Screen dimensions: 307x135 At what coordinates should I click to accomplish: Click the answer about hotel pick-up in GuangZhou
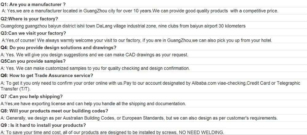tap(137, 40)
